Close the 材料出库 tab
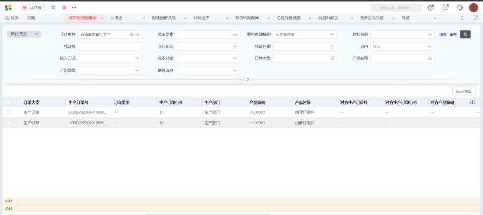 tap(227, 18)
